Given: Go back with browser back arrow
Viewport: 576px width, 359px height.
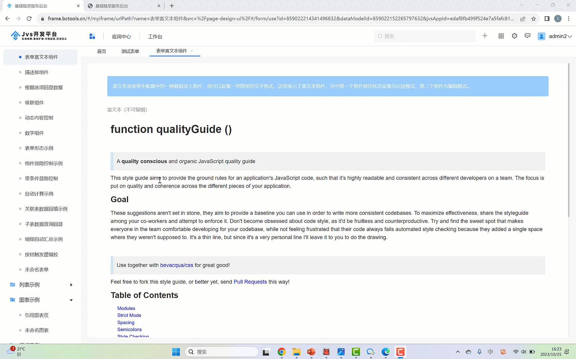Looking at the screenshot, I should pos(7,19).
